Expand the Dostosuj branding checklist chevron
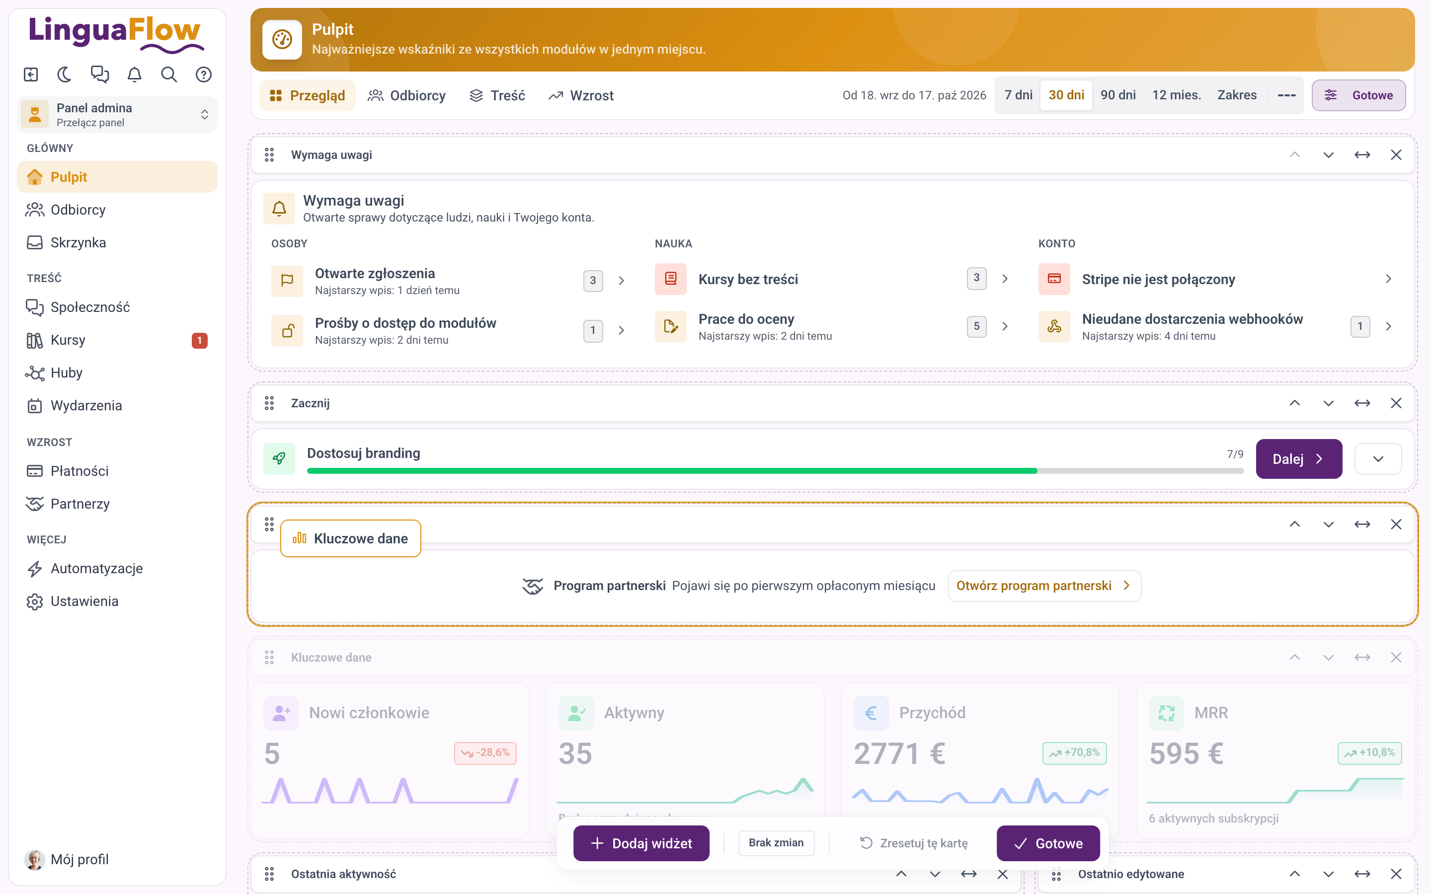Viewport: 1431px width, 894px height. tap(1378, 459)
